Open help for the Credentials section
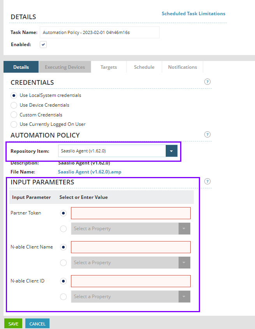Screen dimensions: 255x329 coord(207,82)
